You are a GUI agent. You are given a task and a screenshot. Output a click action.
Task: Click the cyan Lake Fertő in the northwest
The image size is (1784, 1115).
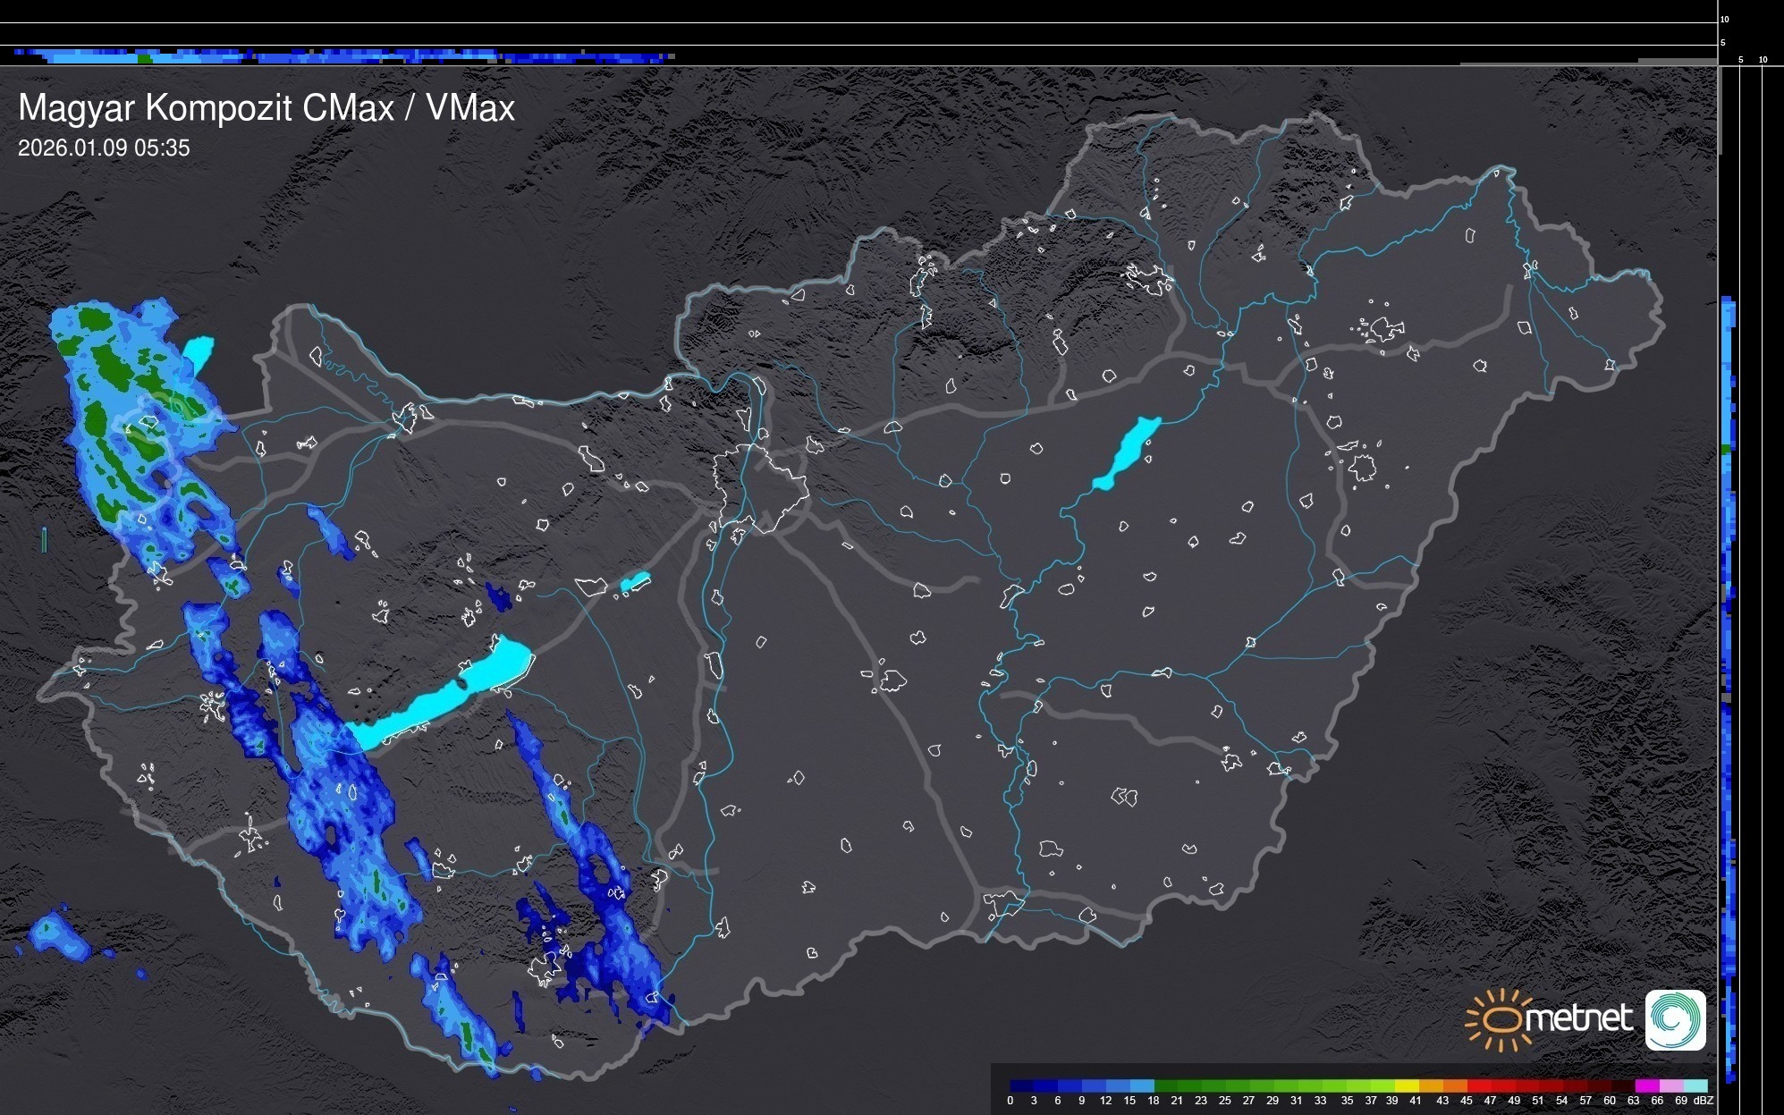coord(199,350)
